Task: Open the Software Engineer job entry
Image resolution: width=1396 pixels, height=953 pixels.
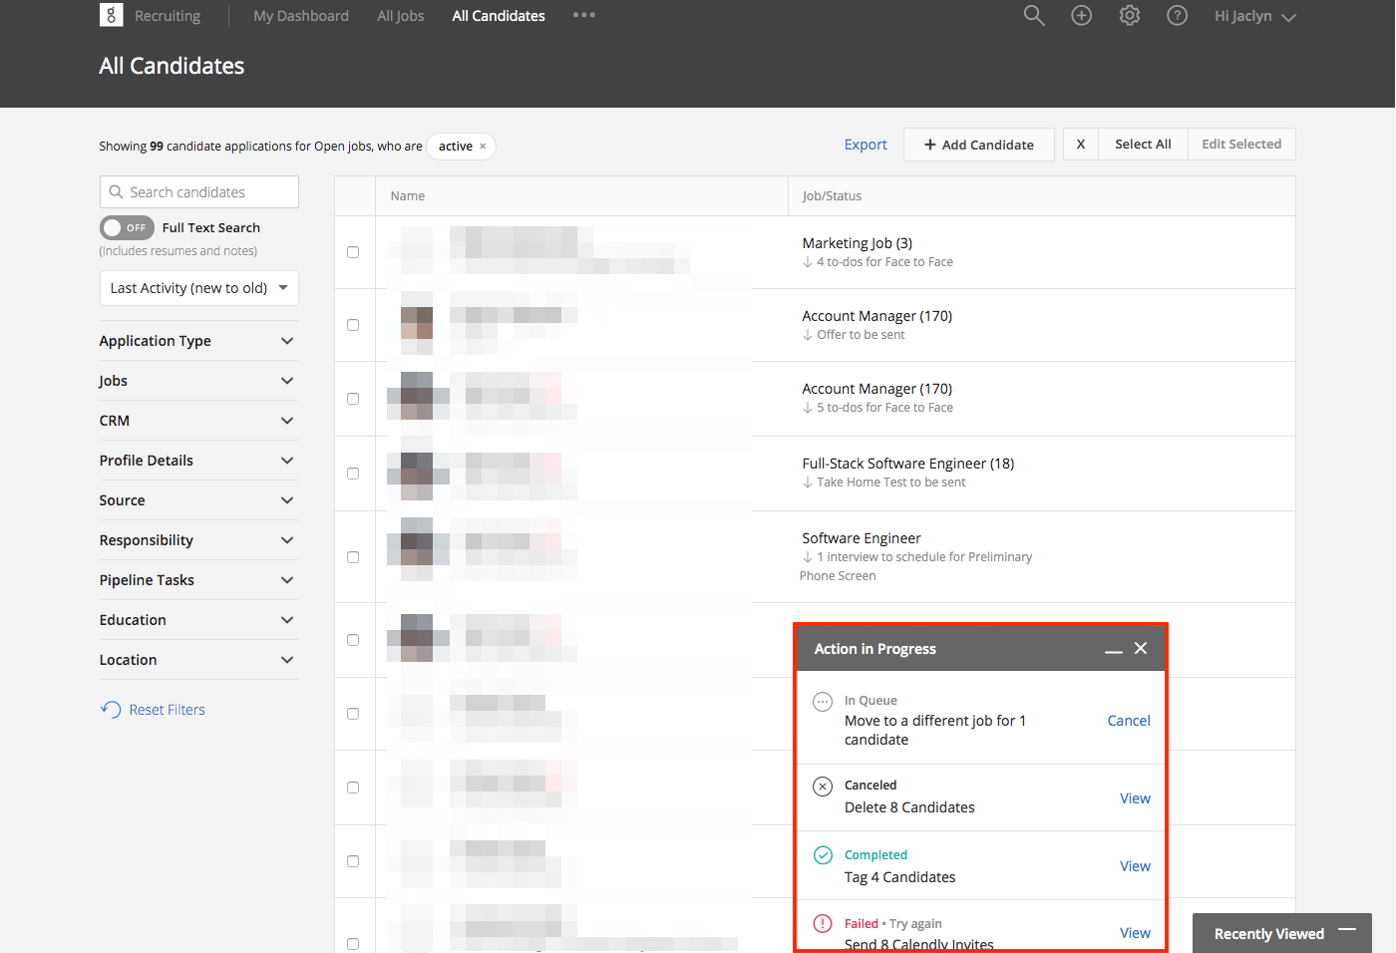Action: [x=862, y=538]
